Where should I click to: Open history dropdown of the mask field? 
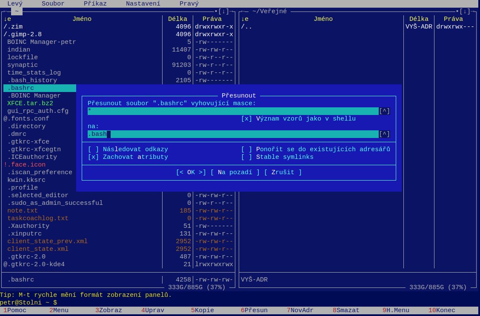(384, 111)
